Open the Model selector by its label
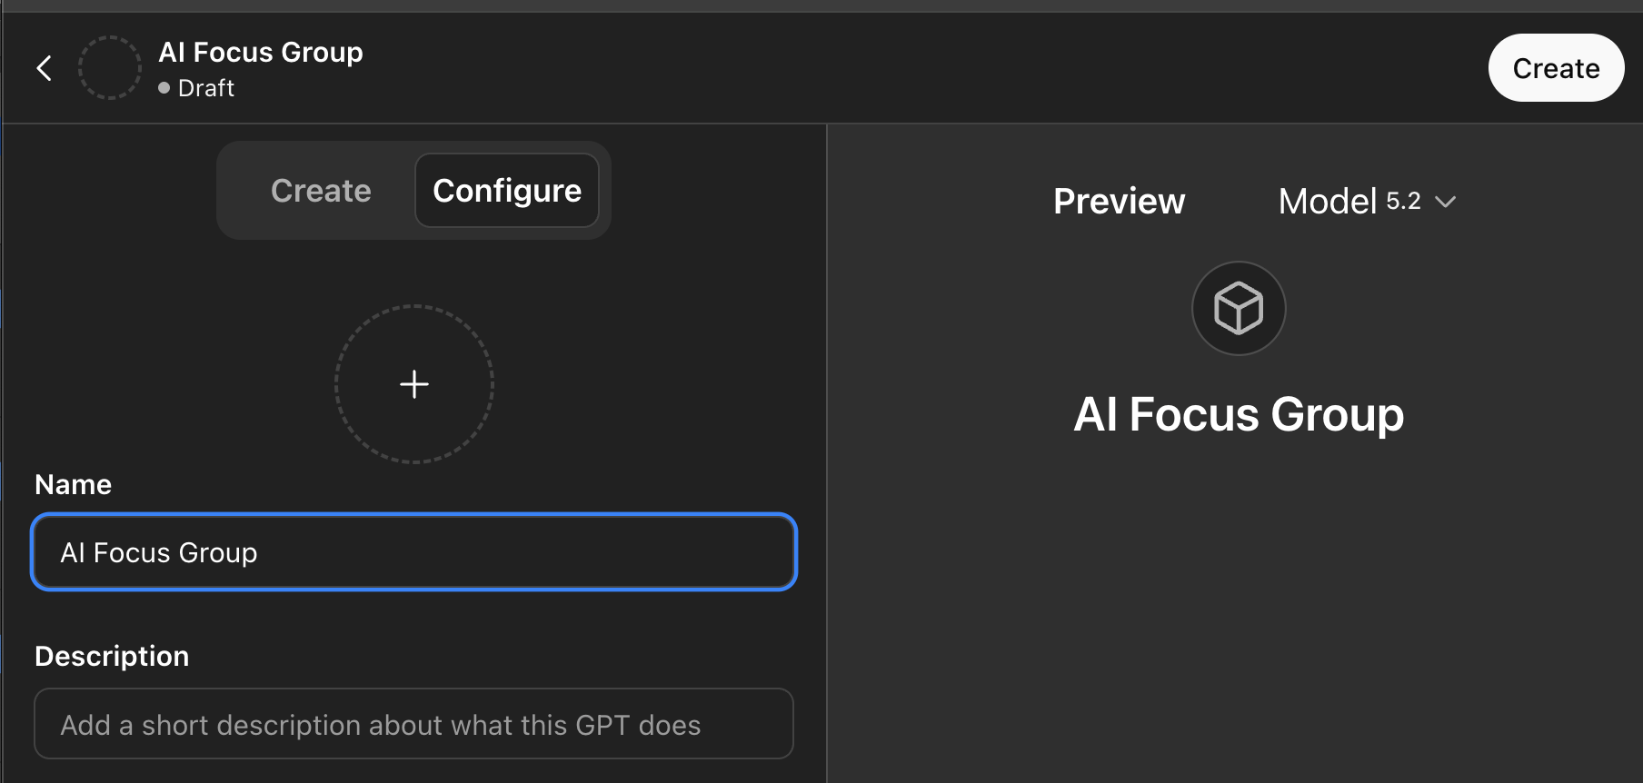Viewport: 1643px width, 783px height. pos(1327,202)
